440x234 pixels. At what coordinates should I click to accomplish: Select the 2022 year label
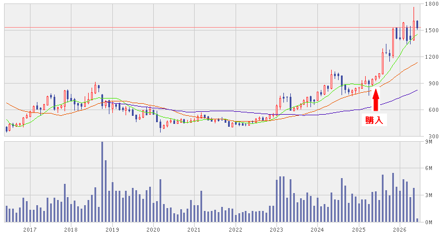(236, 230)
